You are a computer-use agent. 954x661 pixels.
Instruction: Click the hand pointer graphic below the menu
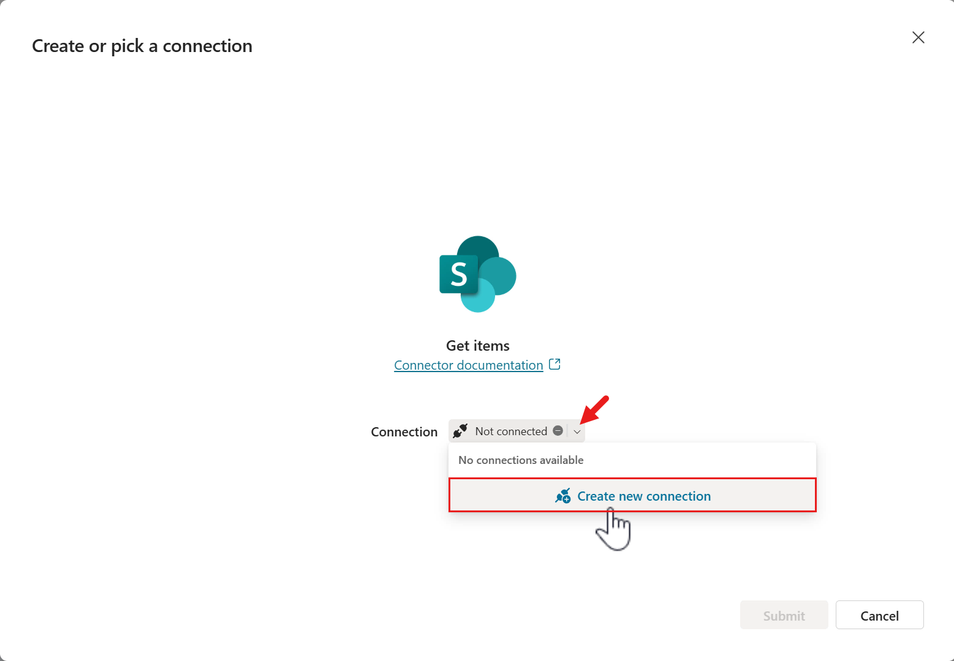(613, 529)
